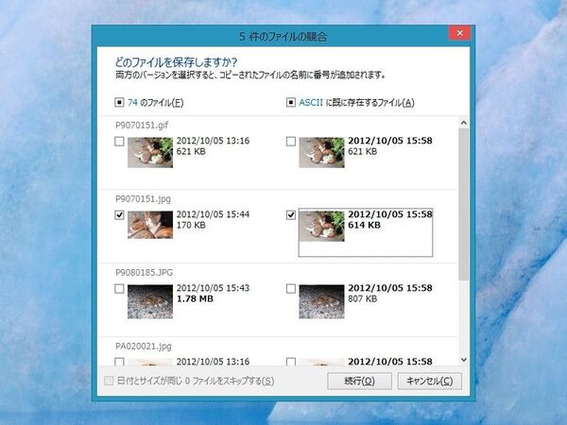
Task: Click the キャンセル(C) cancel button
Action: pyautogui.click(x=430, y=381)
